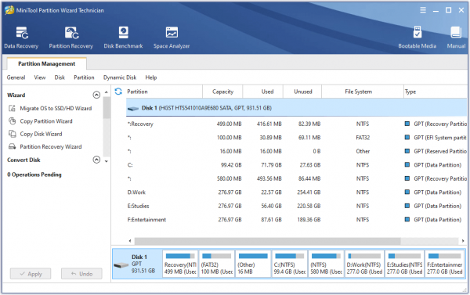Click the Disk 1 drive icon in disk map
Viewport: 470px width, 295px height.
point(121,265)
